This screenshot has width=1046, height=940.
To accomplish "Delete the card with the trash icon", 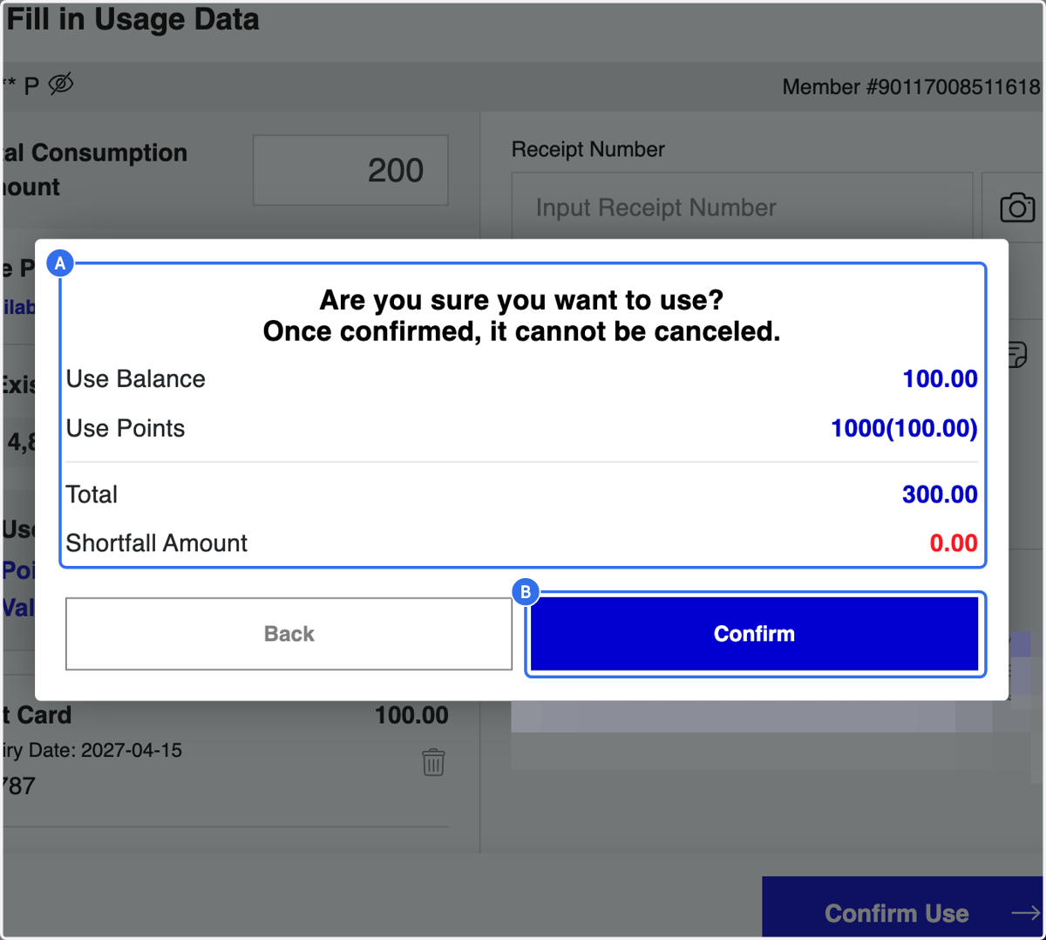I will coord(433,762).
